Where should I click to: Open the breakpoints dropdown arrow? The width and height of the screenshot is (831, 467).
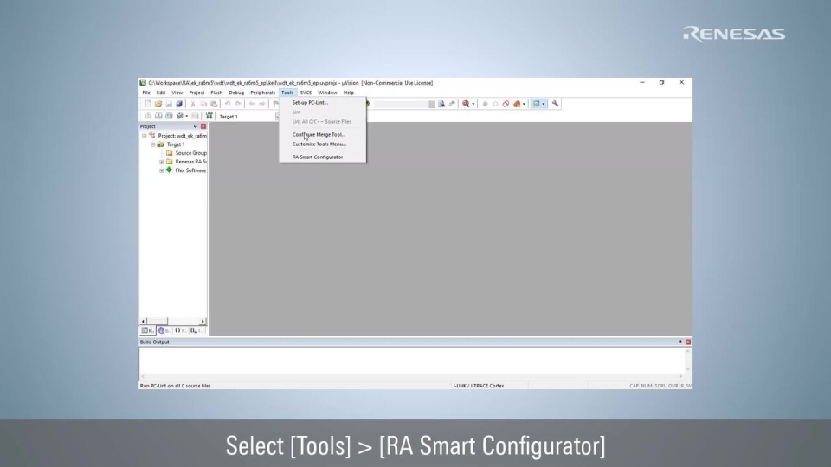pyautogui.click(x=525, y=104)
